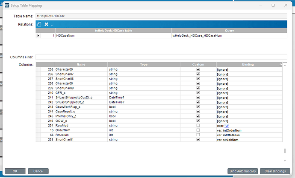Click into the Columns Filter field
Image resolution: width=295 pixels, height=178 pixels.
[x=161, y=57]
